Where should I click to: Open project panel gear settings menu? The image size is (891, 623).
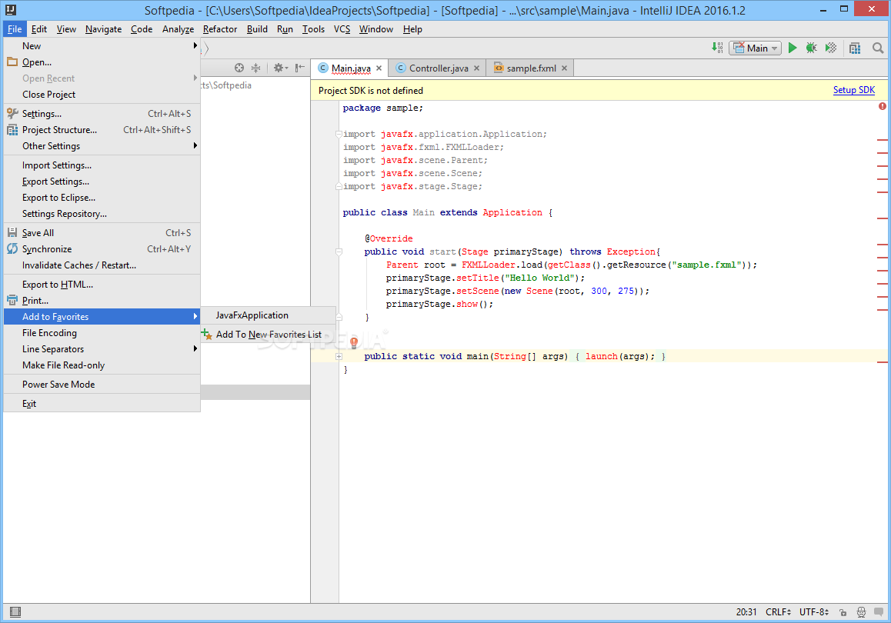(x=280, y=68)
